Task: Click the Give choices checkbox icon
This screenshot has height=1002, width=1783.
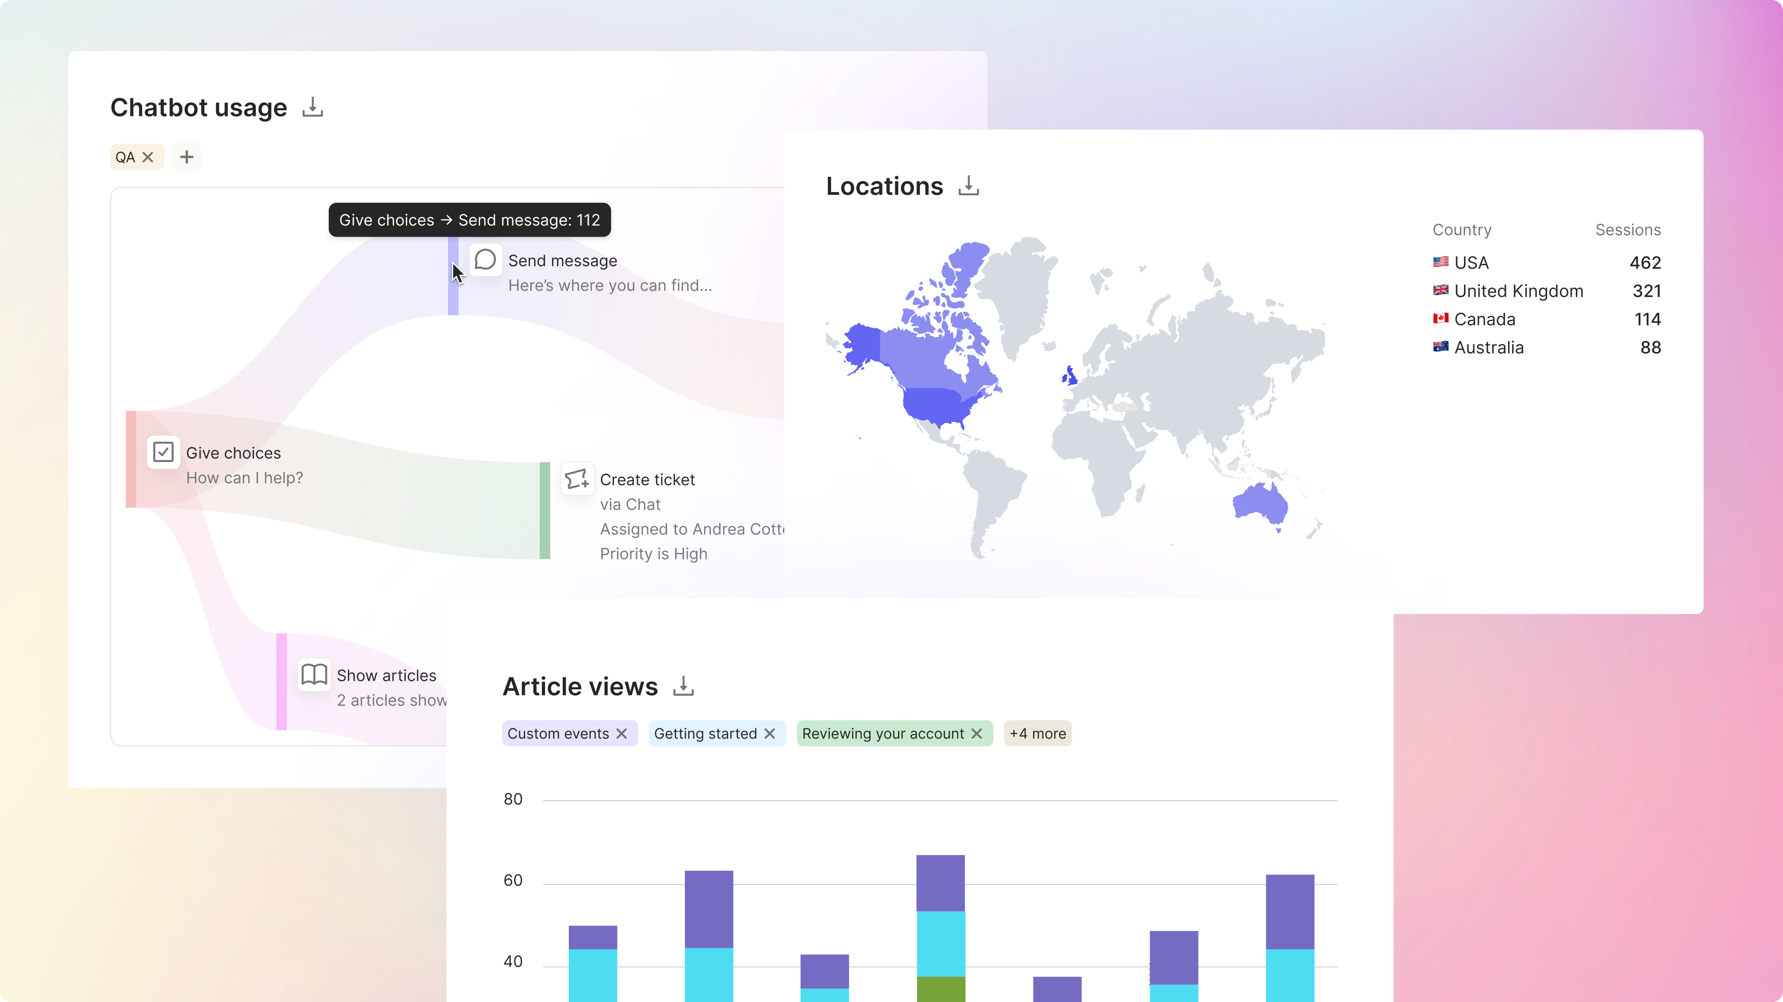Action: tap(163, 452)
